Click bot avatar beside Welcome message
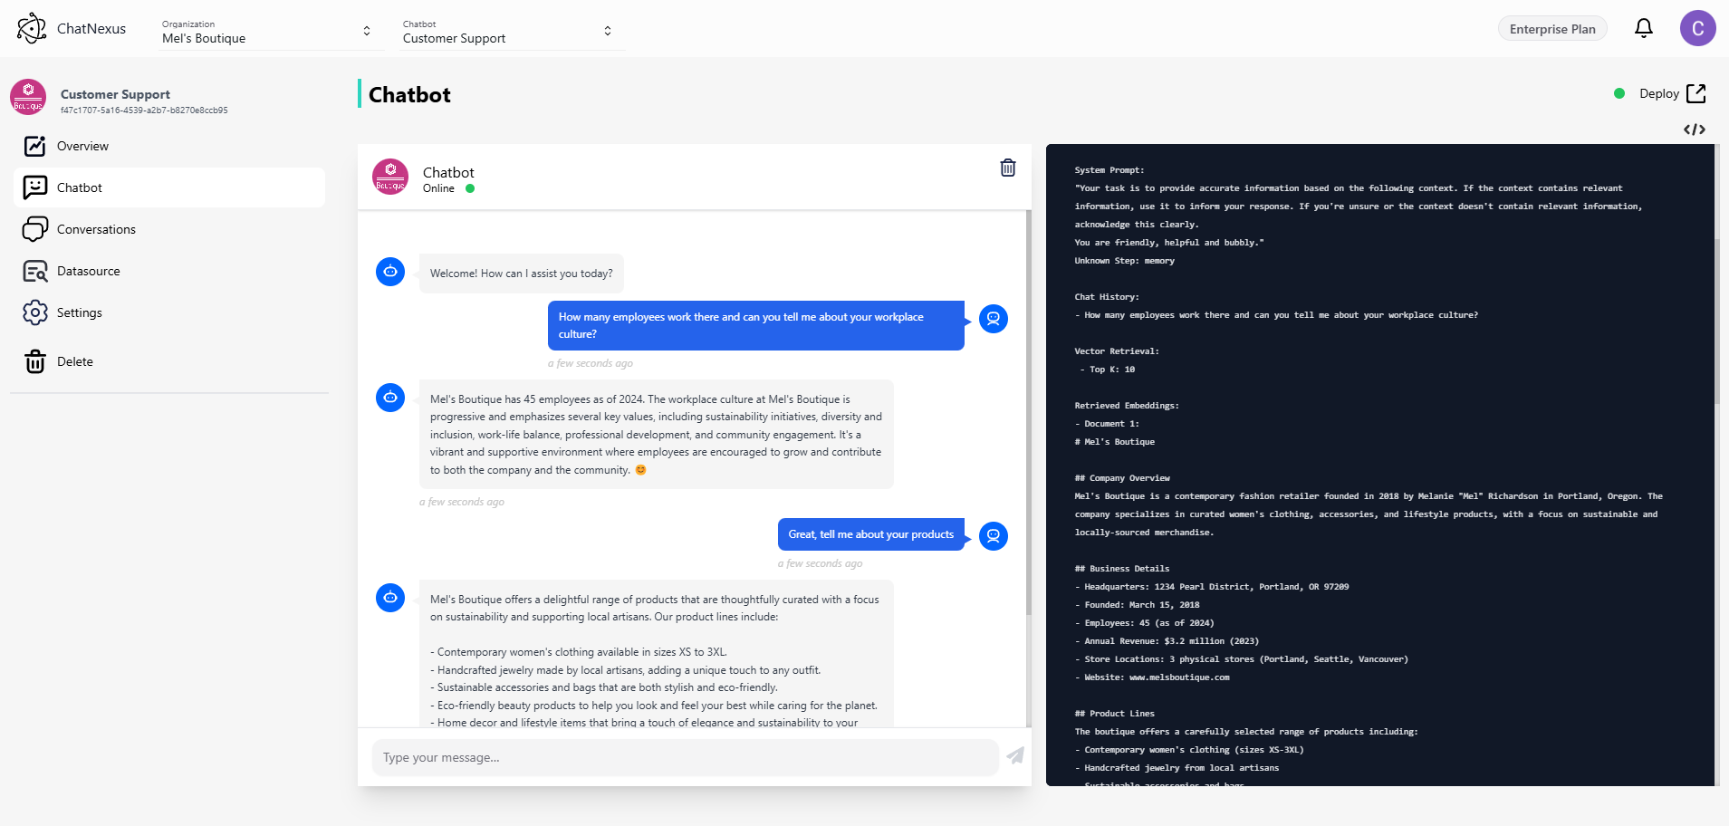Screen dimensions: 1729x826 390,271
